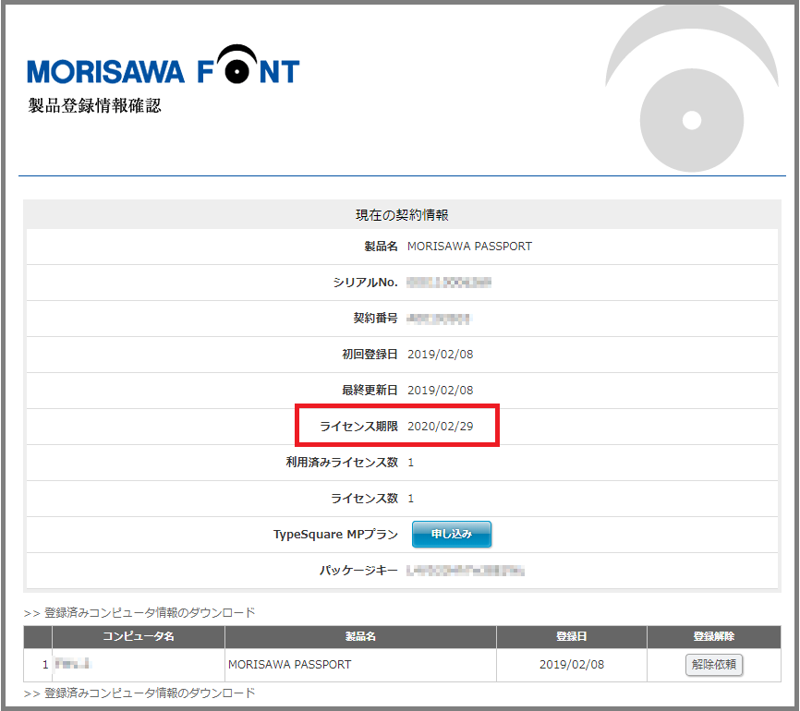
Task: Click the 最終更新日 value 2019/02/08
Action: pos(441,391)
